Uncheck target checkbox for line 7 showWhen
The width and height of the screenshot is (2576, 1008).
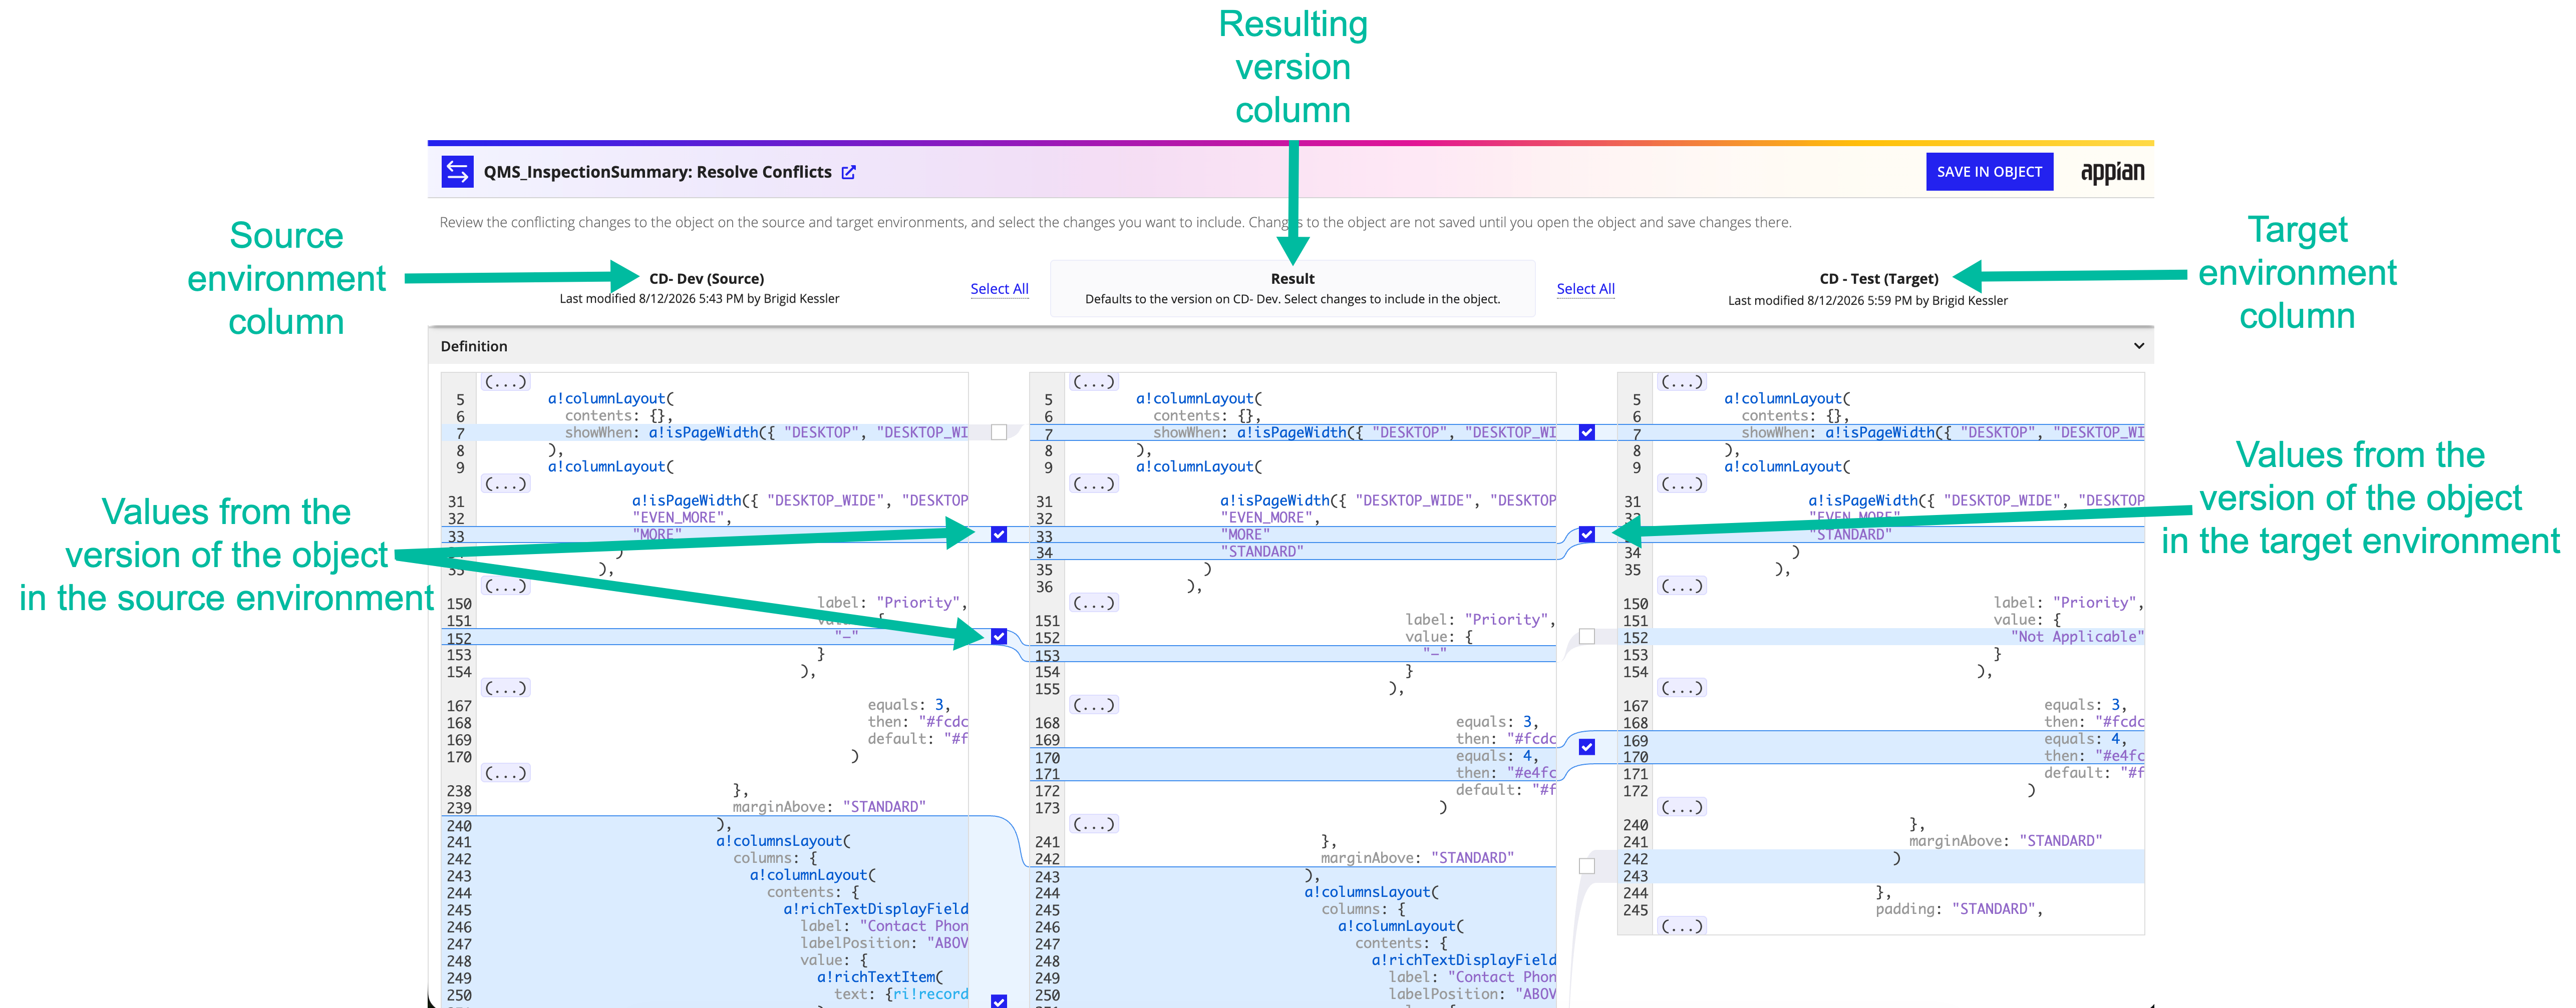[x=1587, y=432]
